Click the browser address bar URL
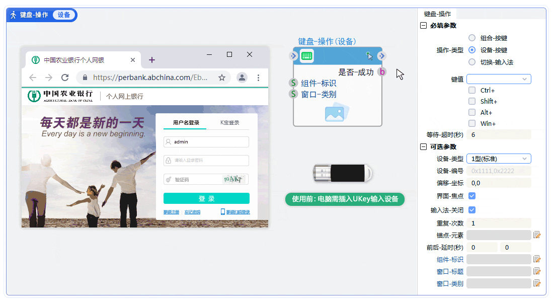Image resolution: width=554 pixels, height=301 pixels. click(150, 78)
